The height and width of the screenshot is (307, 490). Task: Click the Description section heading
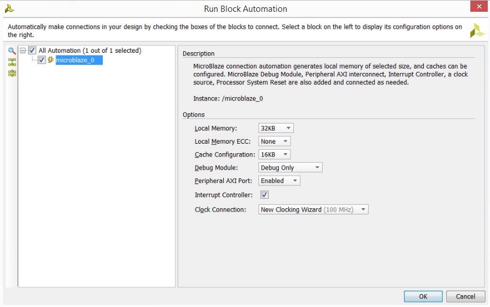(x=198, y=53)
